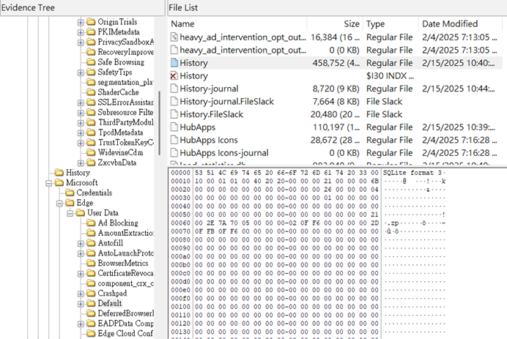Viewport: 507px width, 339px height.
Task: Click hex offset 00060 in hex viewer
Action: [x=180, y=223]
